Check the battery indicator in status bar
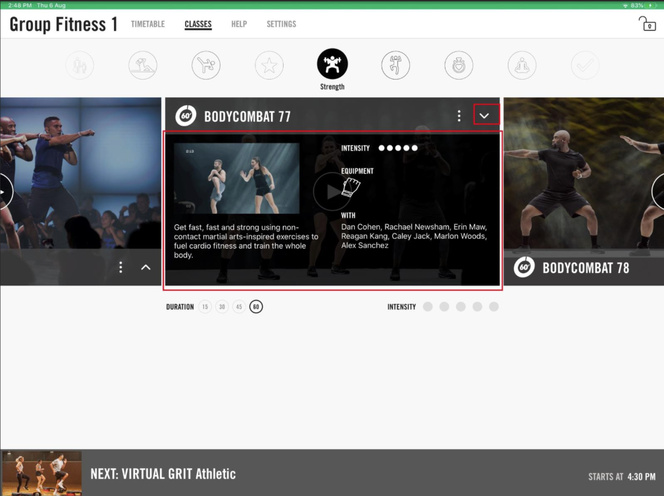664x496 pixels. [x=651, y=5]
